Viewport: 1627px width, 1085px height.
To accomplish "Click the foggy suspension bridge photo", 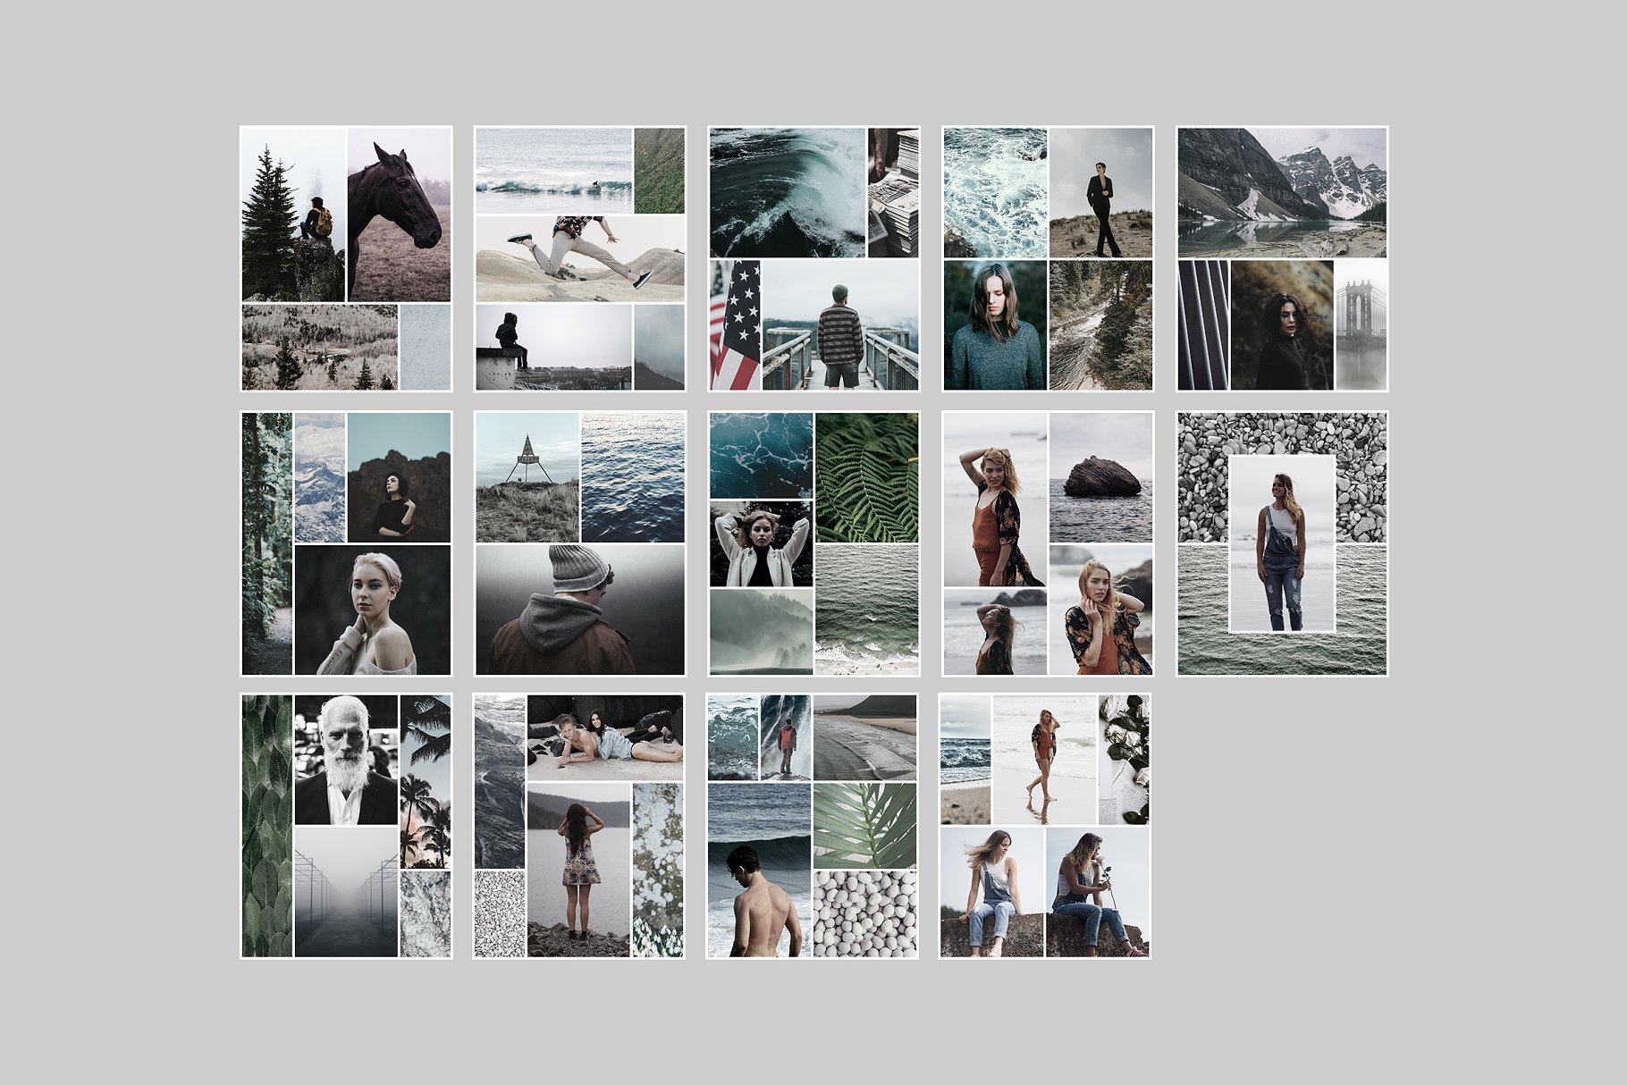I will click(x=1361, y=324).
